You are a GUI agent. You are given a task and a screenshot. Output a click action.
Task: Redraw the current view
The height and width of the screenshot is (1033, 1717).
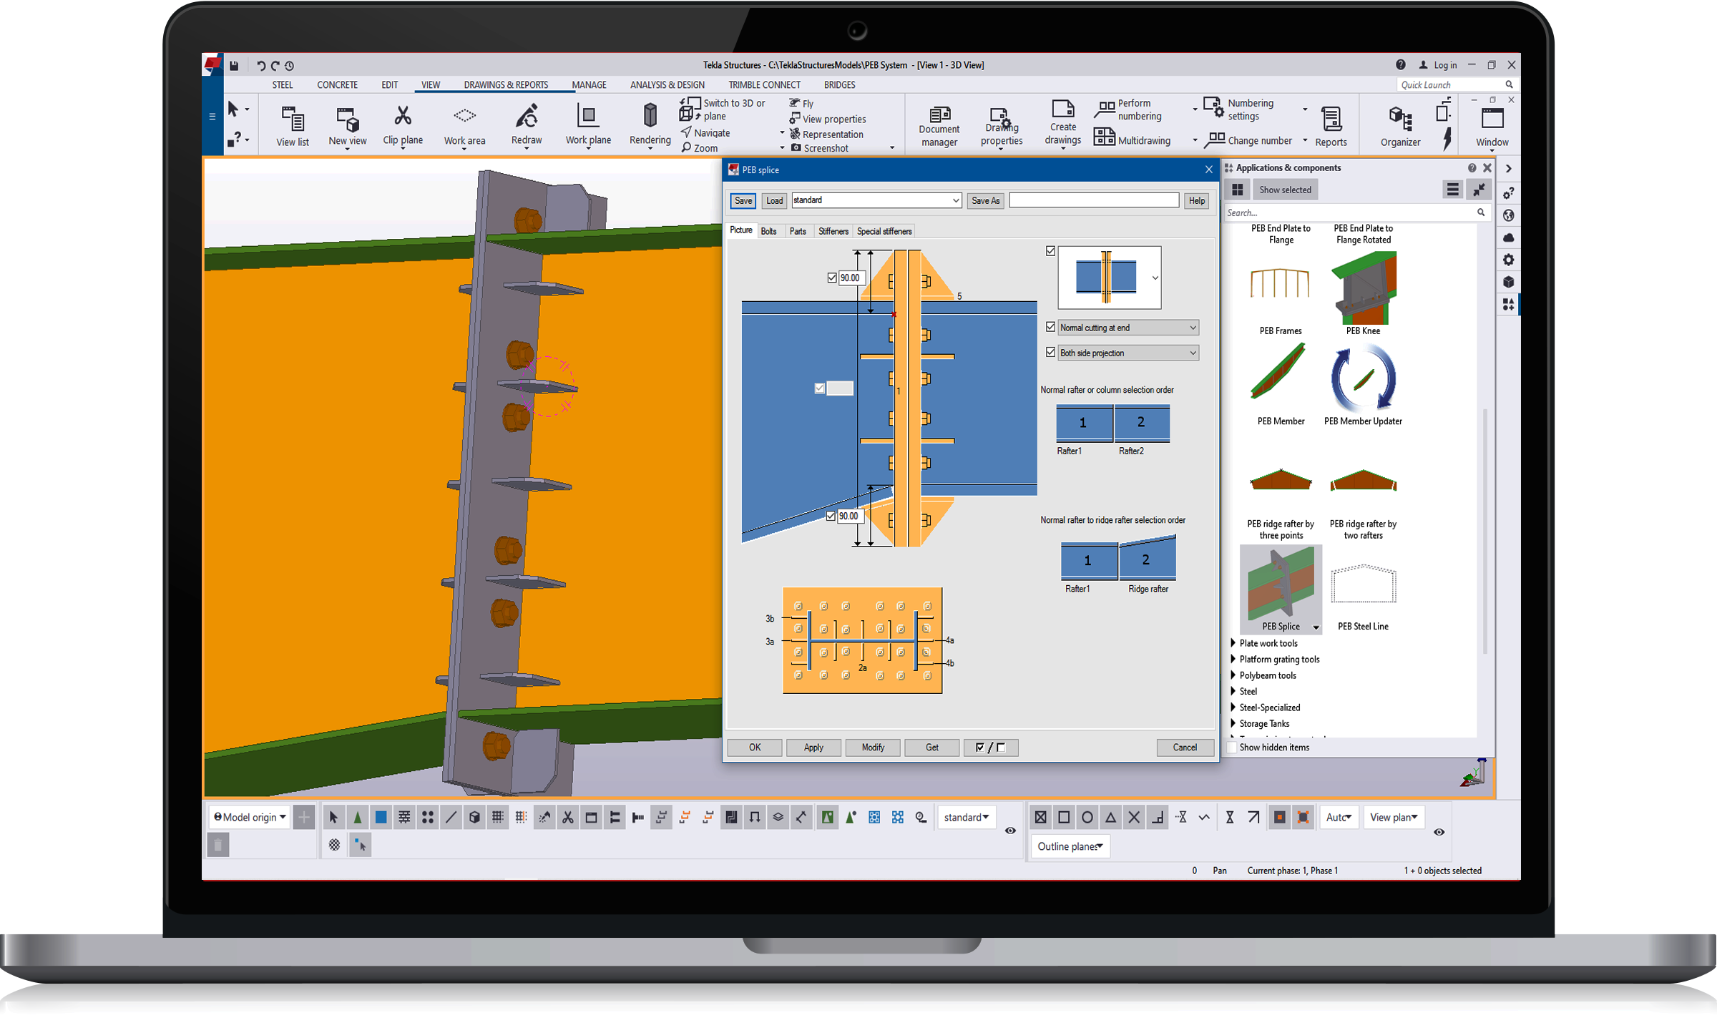[x=527, y=126]
